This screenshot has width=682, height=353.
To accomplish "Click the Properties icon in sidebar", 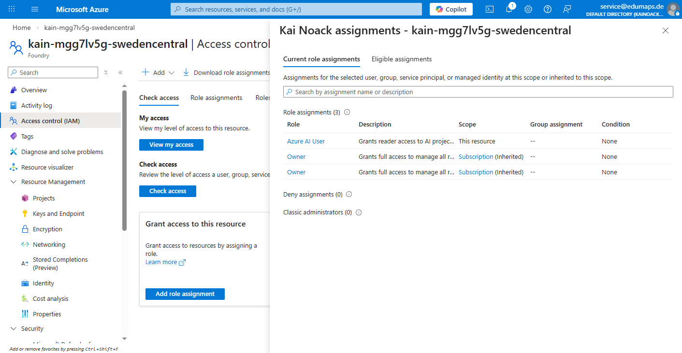I will click(25, 314).
